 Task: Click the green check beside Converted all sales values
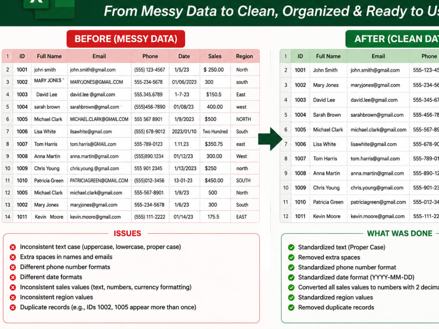pyautogui.click(x=291, y=287)
